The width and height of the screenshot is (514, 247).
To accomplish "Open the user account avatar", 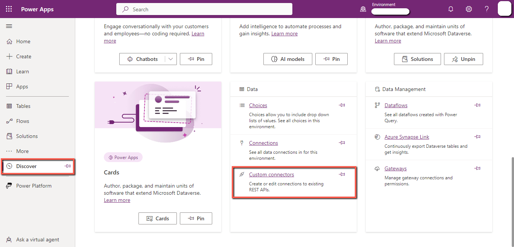I will tap(504, 9).
